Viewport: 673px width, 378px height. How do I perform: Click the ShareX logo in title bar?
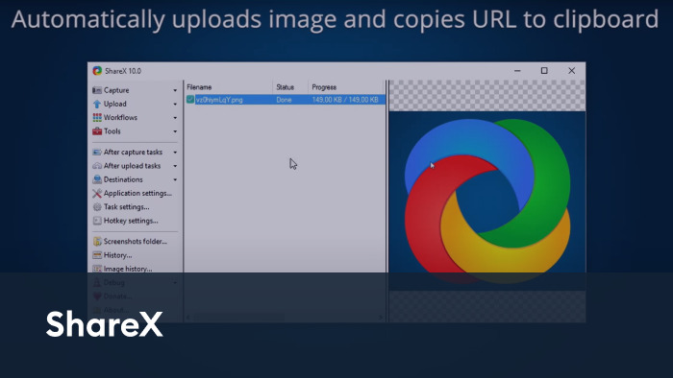click(97, 71)
